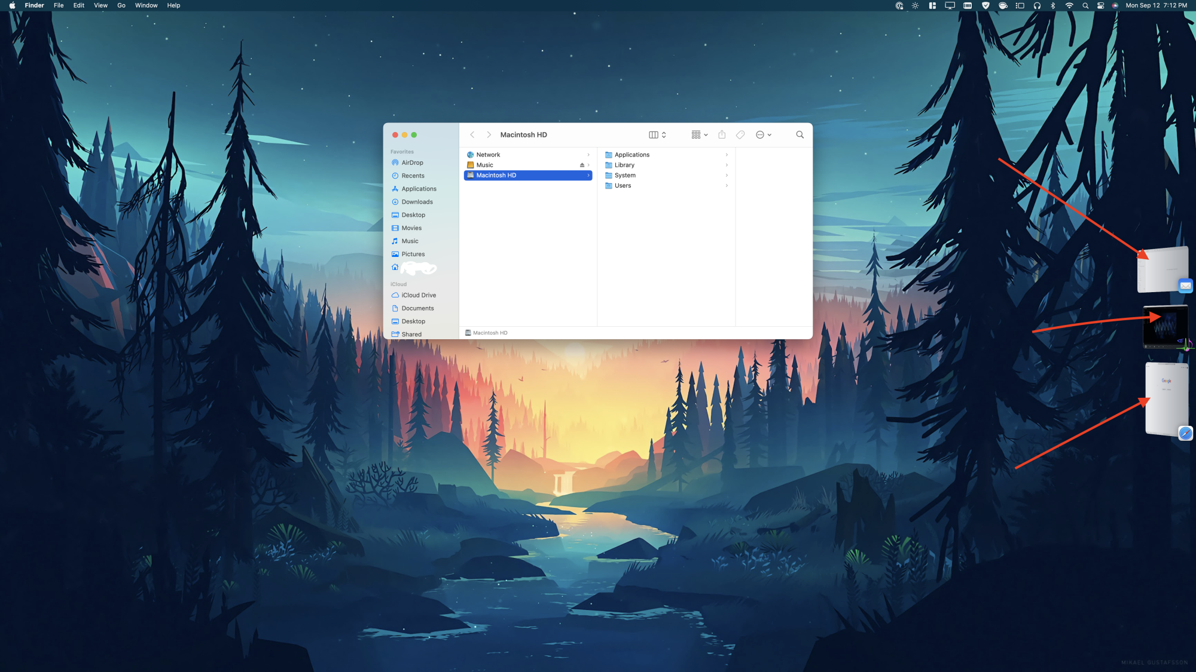Go back with the left arrow
This screenshot has height=672, width=1196.
[472, 135]
